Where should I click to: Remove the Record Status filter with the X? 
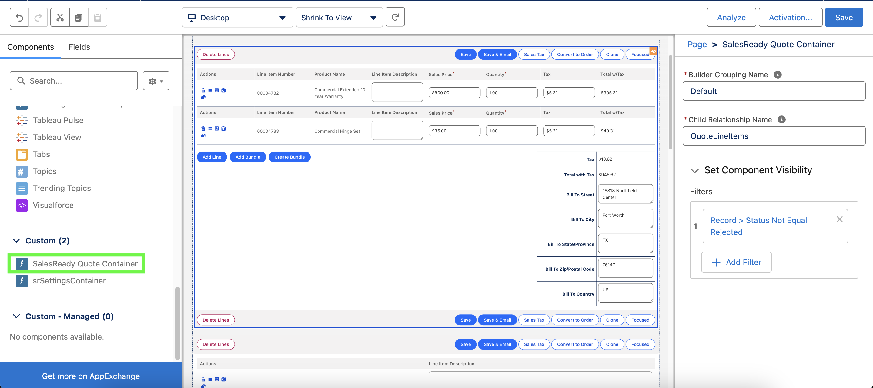tap(840, 219)
